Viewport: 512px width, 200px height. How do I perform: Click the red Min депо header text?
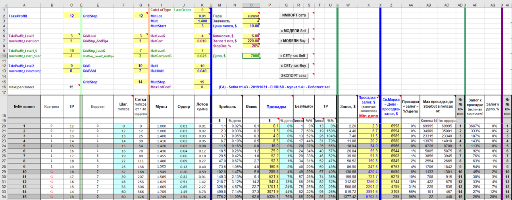(x=368, y=116)
